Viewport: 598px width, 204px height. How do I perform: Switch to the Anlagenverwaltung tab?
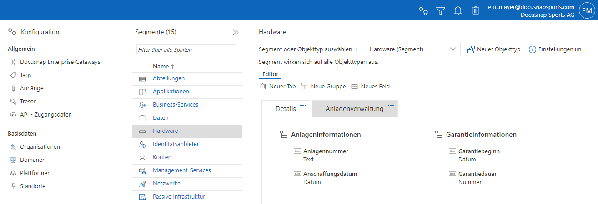[354, 109]
